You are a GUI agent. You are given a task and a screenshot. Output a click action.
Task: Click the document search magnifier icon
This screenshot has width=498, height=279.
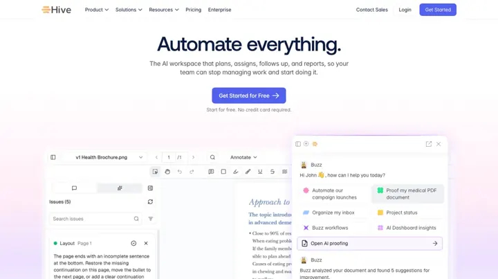tap(212, 157)
